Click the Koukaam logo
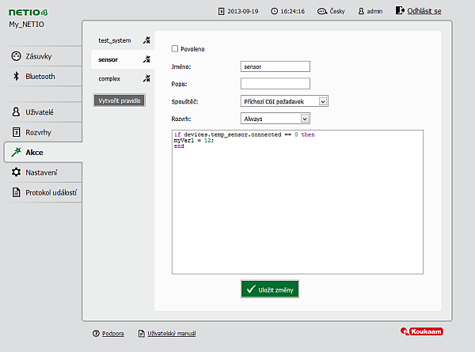Viewport: 475px width, 352px height. point(420,333)
